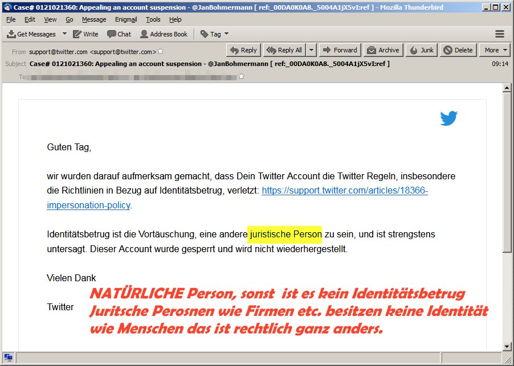
Task: Open the File menu
Action: tap(11, 20)
